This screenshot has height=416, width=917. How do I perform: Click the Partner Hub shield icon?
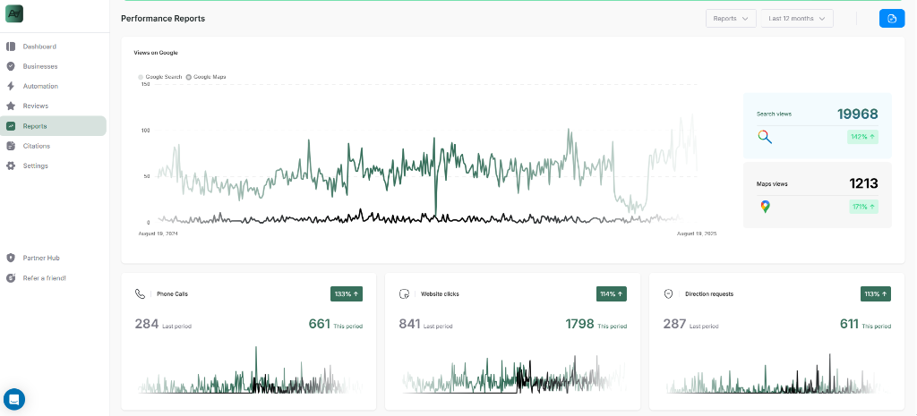coord(11,259)
